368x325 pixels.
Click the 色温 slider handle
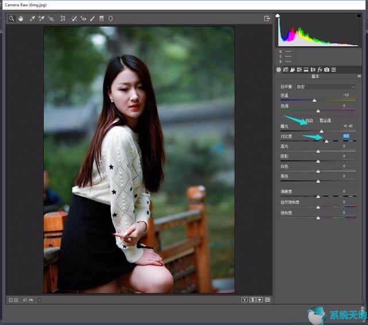click(315, 101)
